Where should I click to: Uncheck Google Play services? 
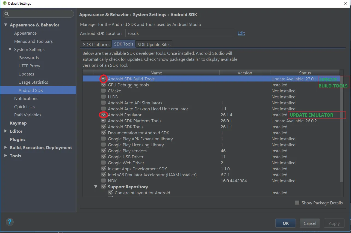coord(104,151)
